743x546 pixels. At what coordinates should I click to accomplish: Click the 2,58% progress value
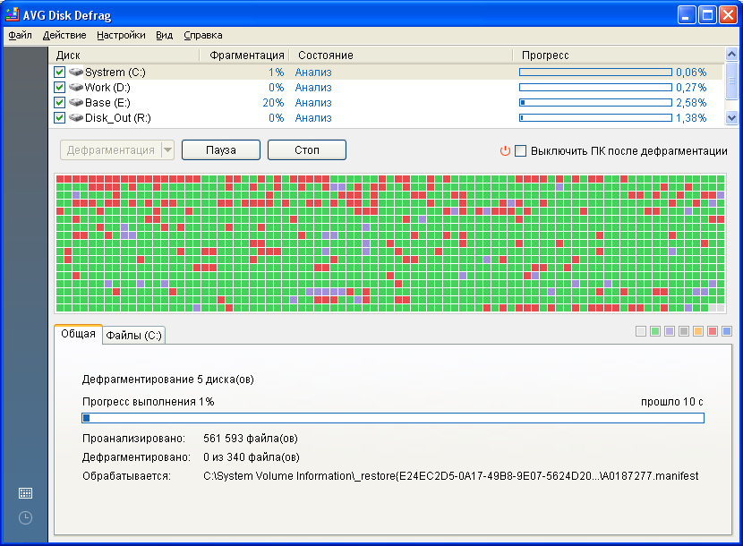tap(691, 102)
